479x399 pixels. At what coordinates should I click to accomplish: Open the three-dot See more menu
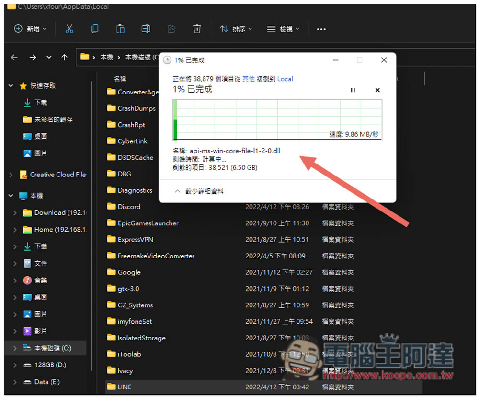click(321, 29)
